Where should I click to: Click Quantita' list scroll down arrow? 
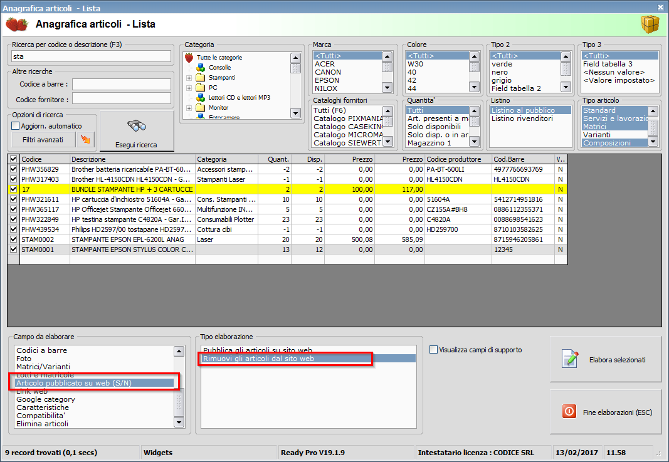(474, 141)
